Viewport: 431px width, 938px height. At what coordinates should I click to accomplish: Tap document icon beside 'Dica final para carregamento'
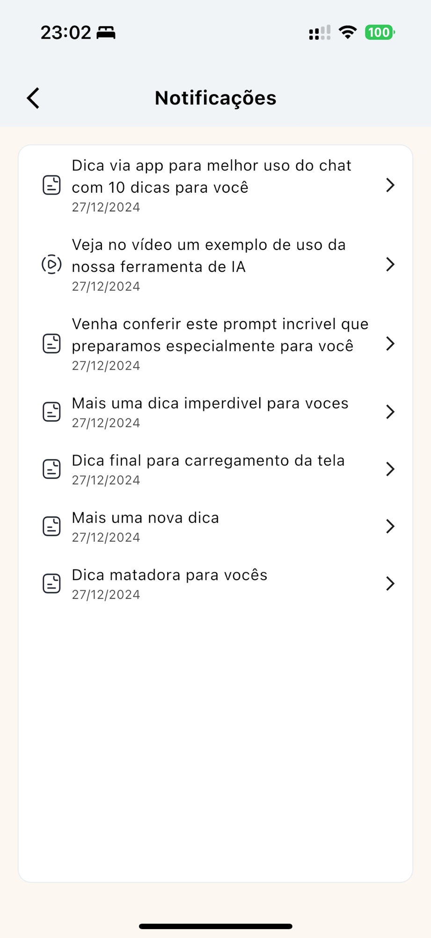point(51,469)
